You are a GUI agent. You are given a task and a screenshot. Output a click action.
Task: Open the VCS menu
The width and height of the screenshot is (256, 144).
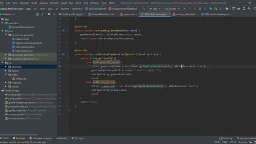[x=86, y=3]
